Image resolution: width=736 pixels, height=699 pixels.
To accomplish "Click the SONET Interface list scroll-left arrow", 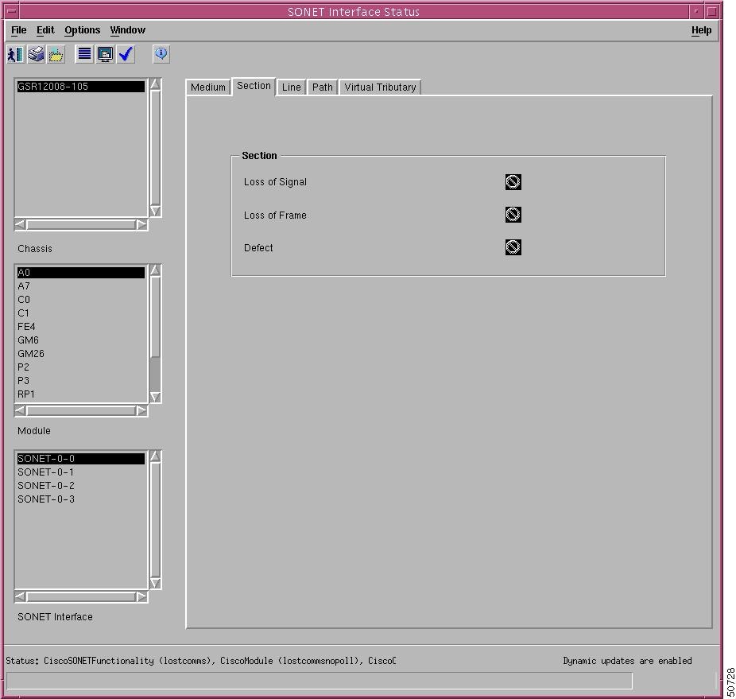I will coord(20,597).
